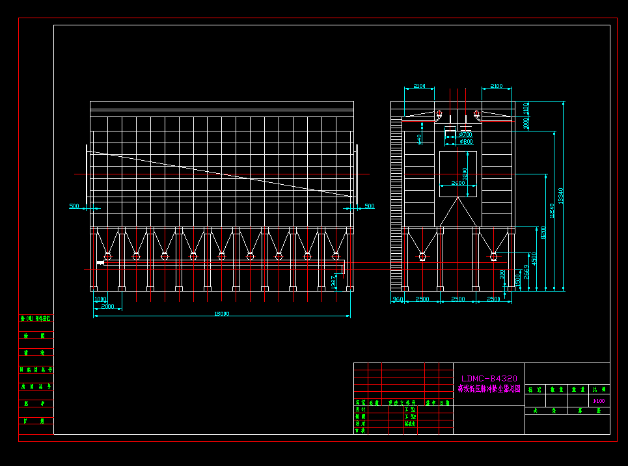This screenshot has width=628, height=466.
Task: Select the magenta Chinese subtitle under LDMC-B4320
Action: [x=489, y=389]
